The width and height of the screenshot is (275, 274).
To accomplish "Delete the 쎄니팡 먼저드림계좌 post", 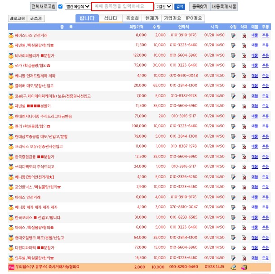I will point(244,76).
